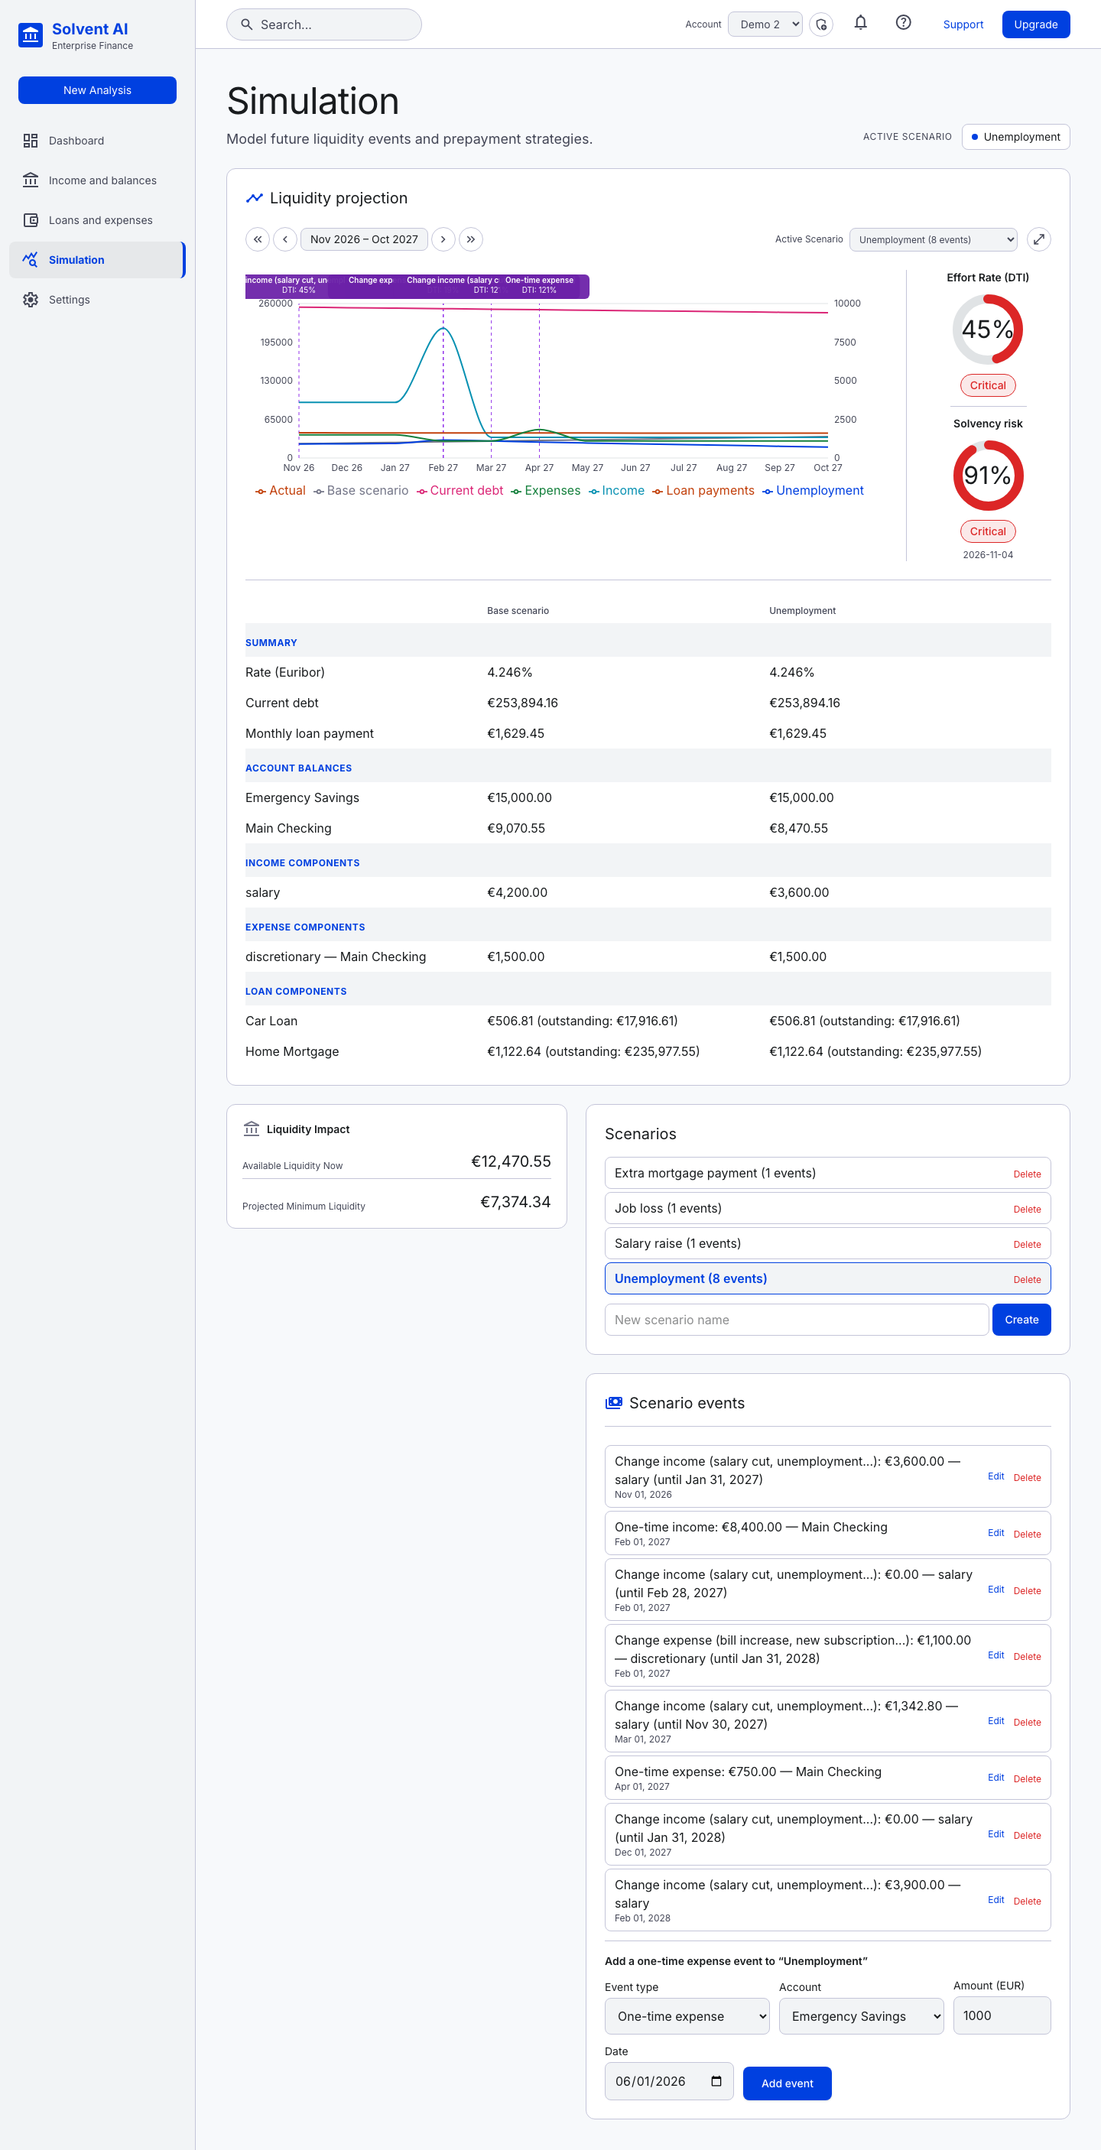Click the Income and balances bank icon
Screen dimensions: 1101x2150
click(x=31, y=180)
